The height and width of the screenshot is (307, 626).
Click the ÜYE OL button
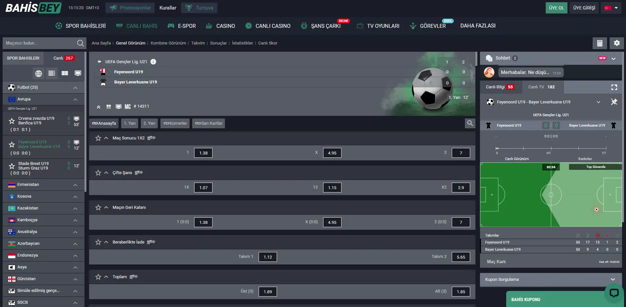coord(557,8)
